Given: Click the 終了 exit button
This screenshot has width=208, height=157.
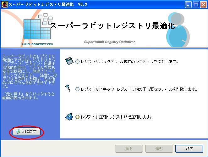Looking at the screenshot, I should [x=189, y=149].
